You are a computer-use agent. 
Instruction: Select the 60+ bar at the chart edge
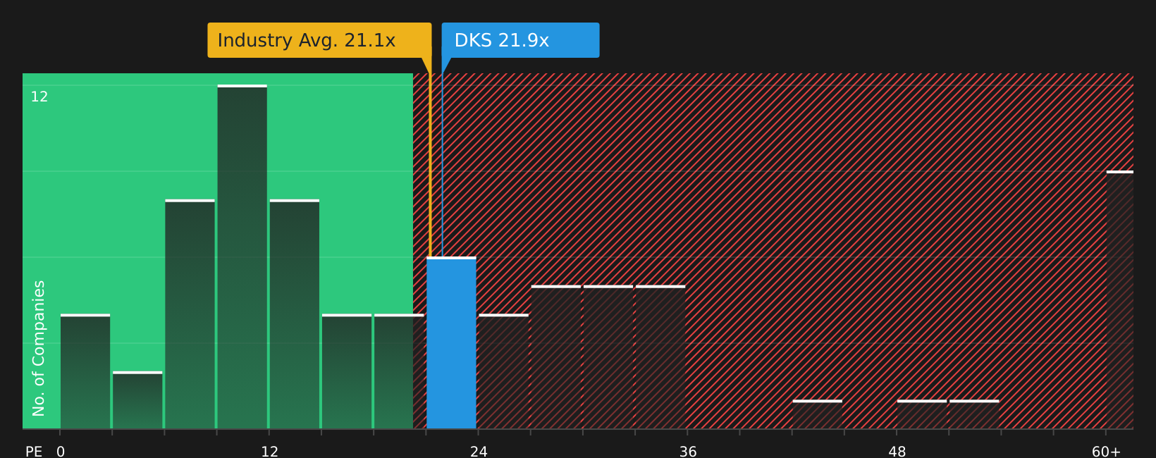click(x=1120, y=299)
